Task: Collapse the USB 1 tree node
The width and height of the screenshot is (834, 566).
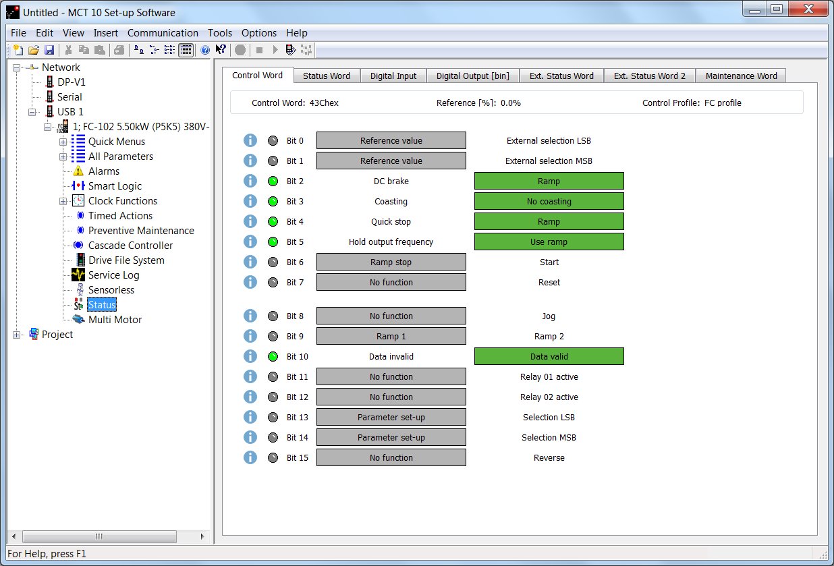Action: tap(32, 112)
